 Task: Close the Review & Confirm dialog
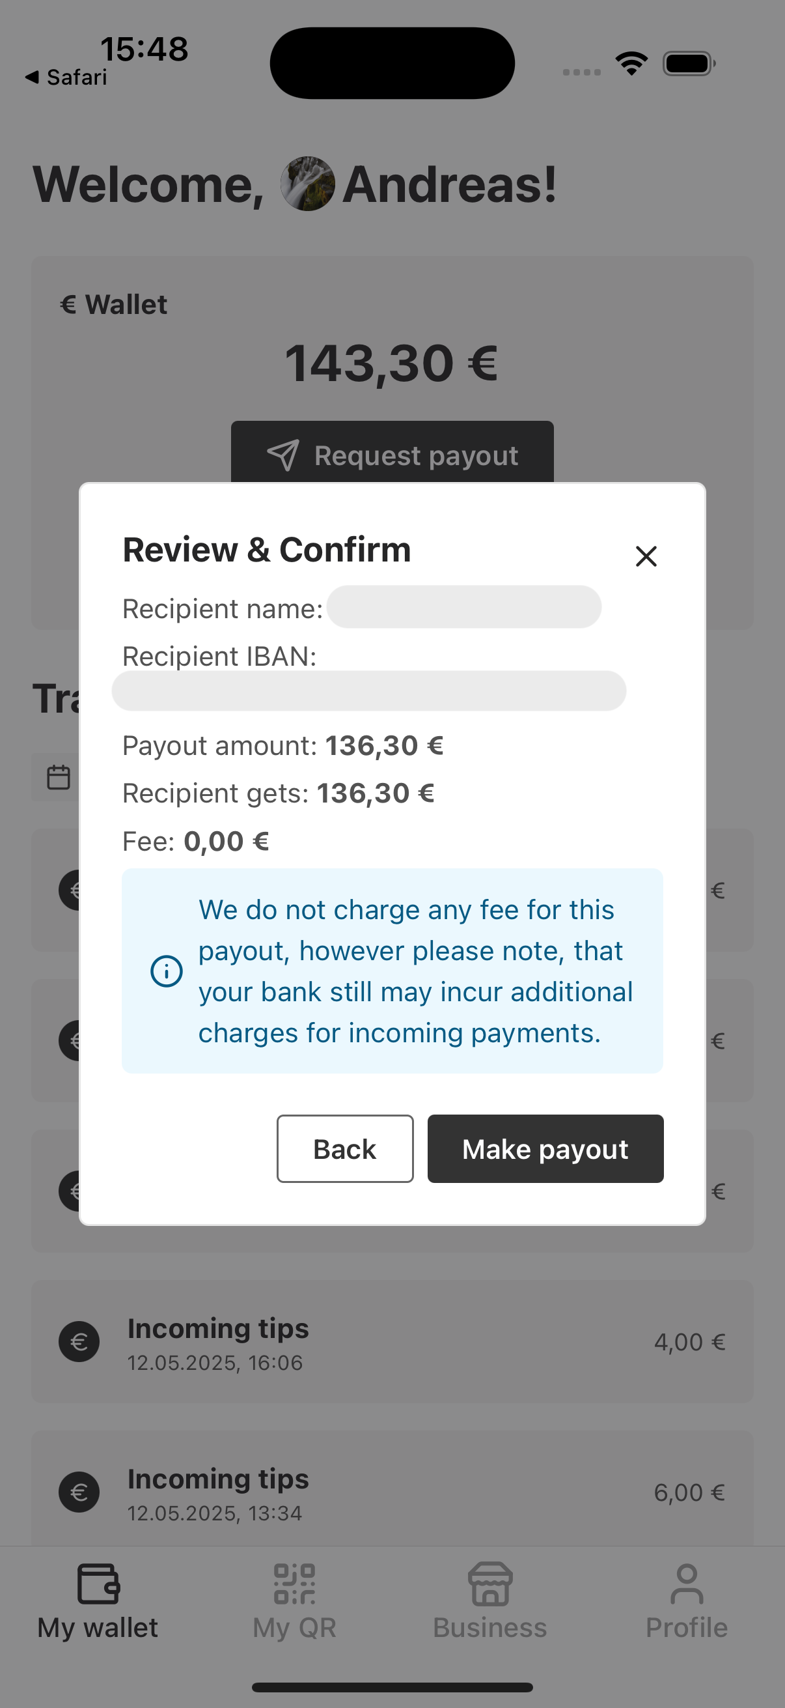[646, 556]
